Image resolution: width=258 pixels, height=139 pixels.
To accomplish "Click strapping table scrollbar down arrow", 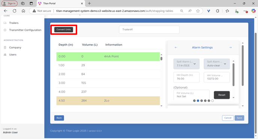I will 161,106.
